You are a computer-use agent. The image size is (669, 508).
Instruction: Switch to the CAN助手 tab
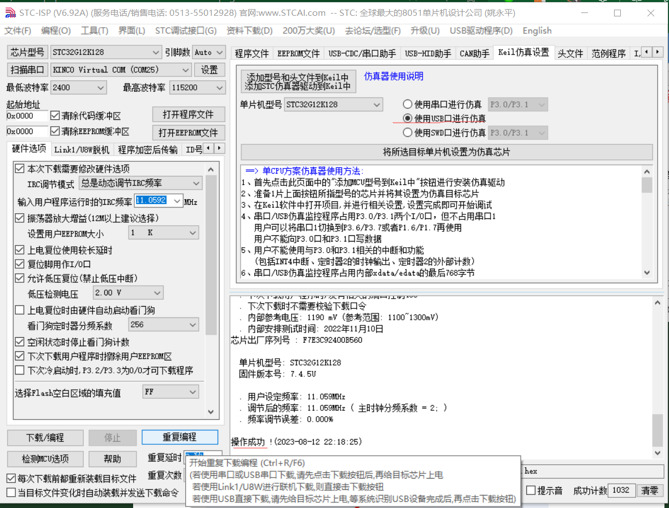click(x=475, y=53)
